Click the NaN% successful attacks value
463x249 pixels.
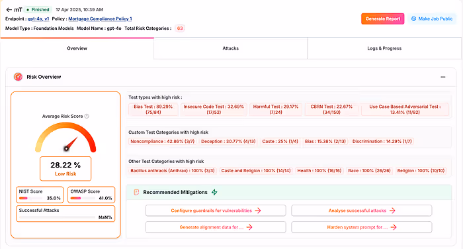pos(105,217)
